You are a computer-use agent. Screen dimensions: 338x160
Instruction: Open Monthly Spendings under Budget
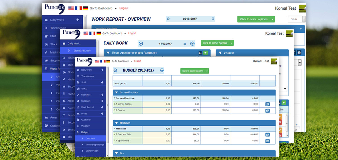click(95, 145)
